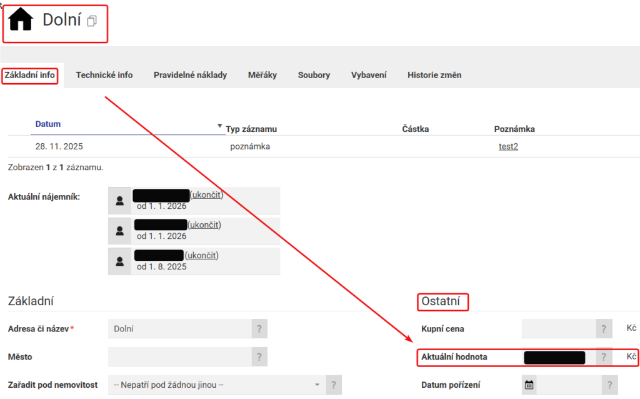This screenshot has width=640, height=399.
Task: Click the help icon for Adresa či název
Action: tap(259, 329)
